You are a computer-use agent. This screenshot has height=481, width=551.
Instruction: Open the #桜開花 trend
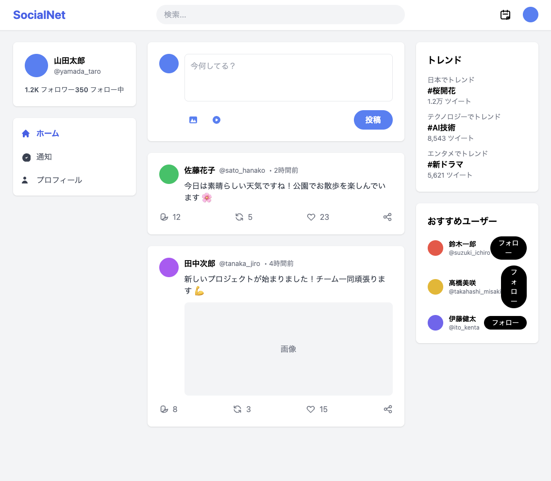[x=441, y=91]
